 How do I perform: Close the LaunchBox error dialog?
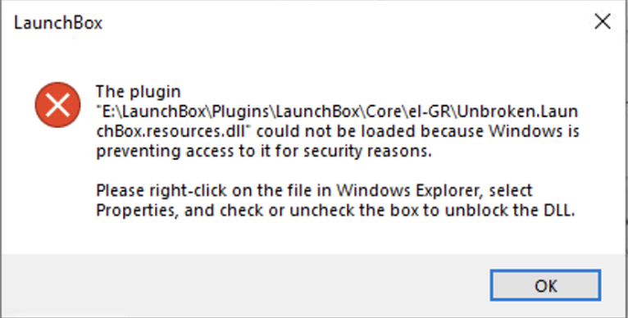602,21
